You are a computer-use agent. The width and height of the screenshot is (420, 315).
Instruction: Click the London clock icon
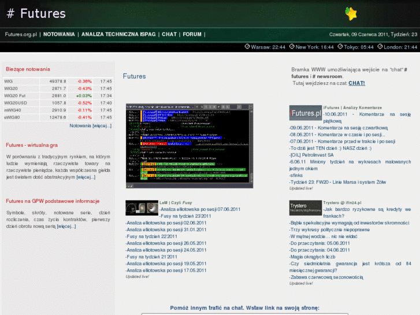380,47
